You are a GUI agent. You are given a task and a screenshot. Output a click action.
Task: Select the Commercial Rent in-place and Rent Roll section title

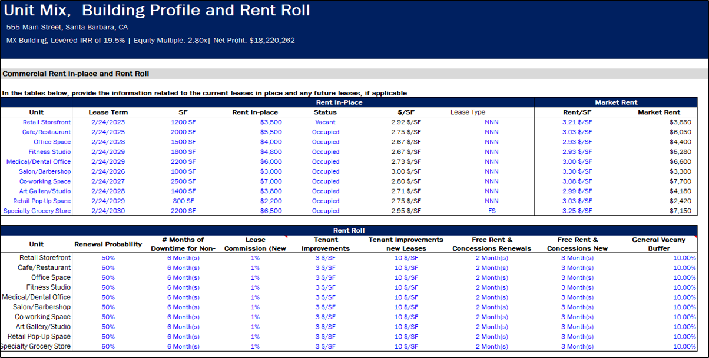tap(65, 74)
